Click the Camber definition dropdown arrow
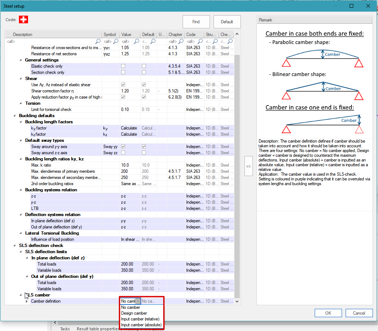 click(138, 301)
